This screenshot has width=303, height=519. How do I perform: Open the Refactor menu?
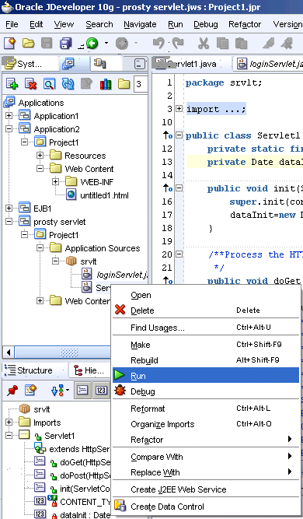point(245,24)
